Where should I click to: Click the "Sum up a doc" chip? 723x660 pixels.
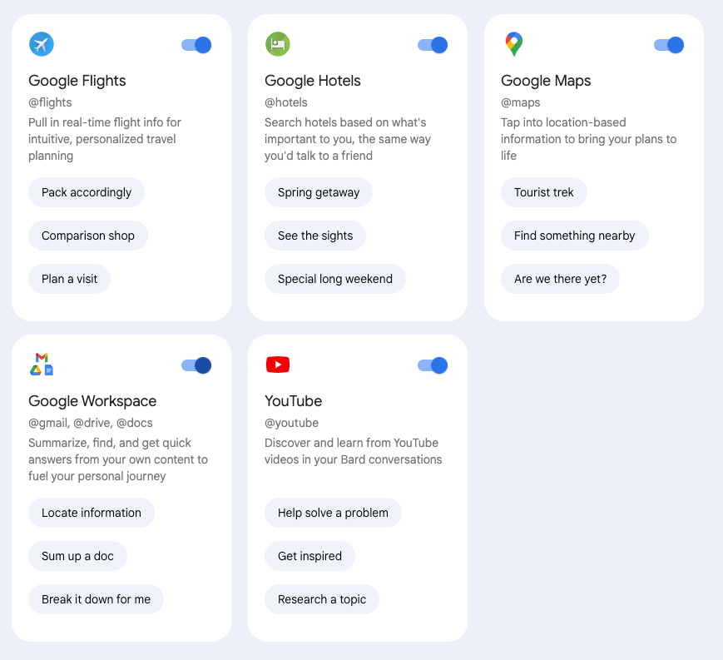[77, 556]
